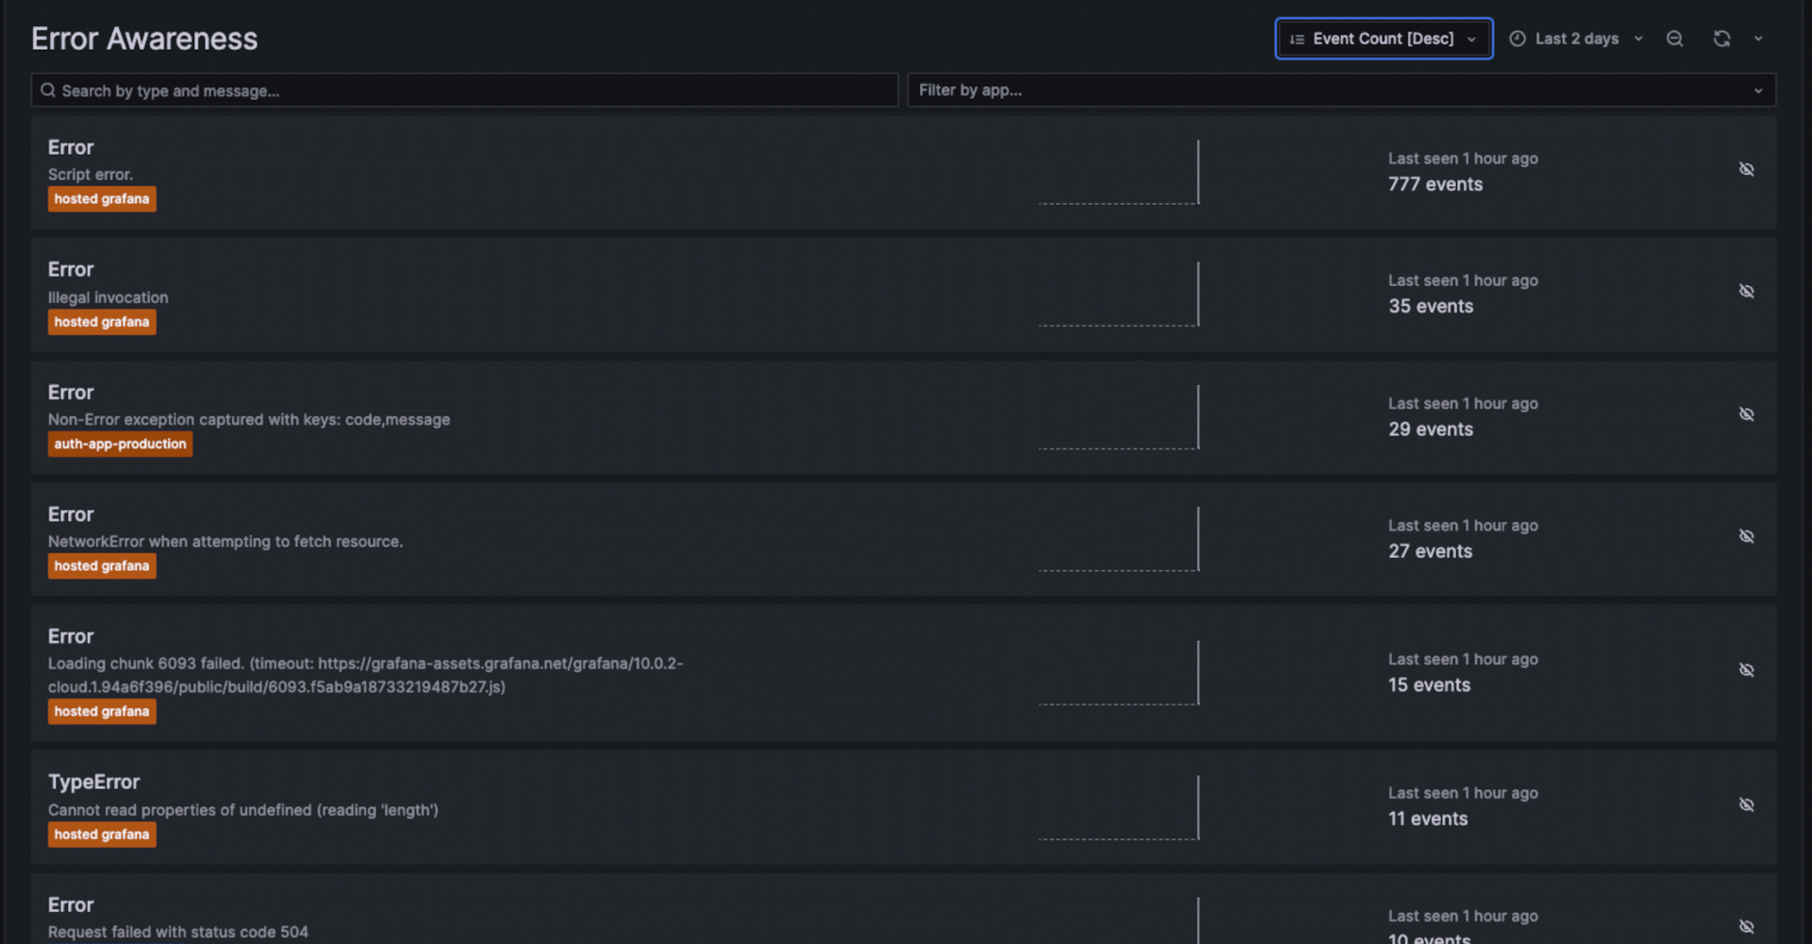Open the refresh interval dropdown arrow
This screenshot has height=944, width=1812.
pyautogui.click(x=1758, y=39)
